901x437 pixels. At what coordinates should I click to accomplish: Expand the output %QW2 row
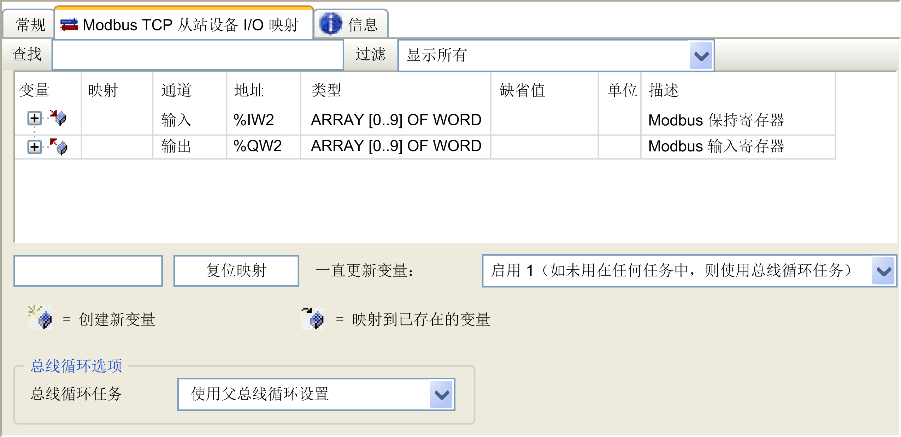coord(34,146)
